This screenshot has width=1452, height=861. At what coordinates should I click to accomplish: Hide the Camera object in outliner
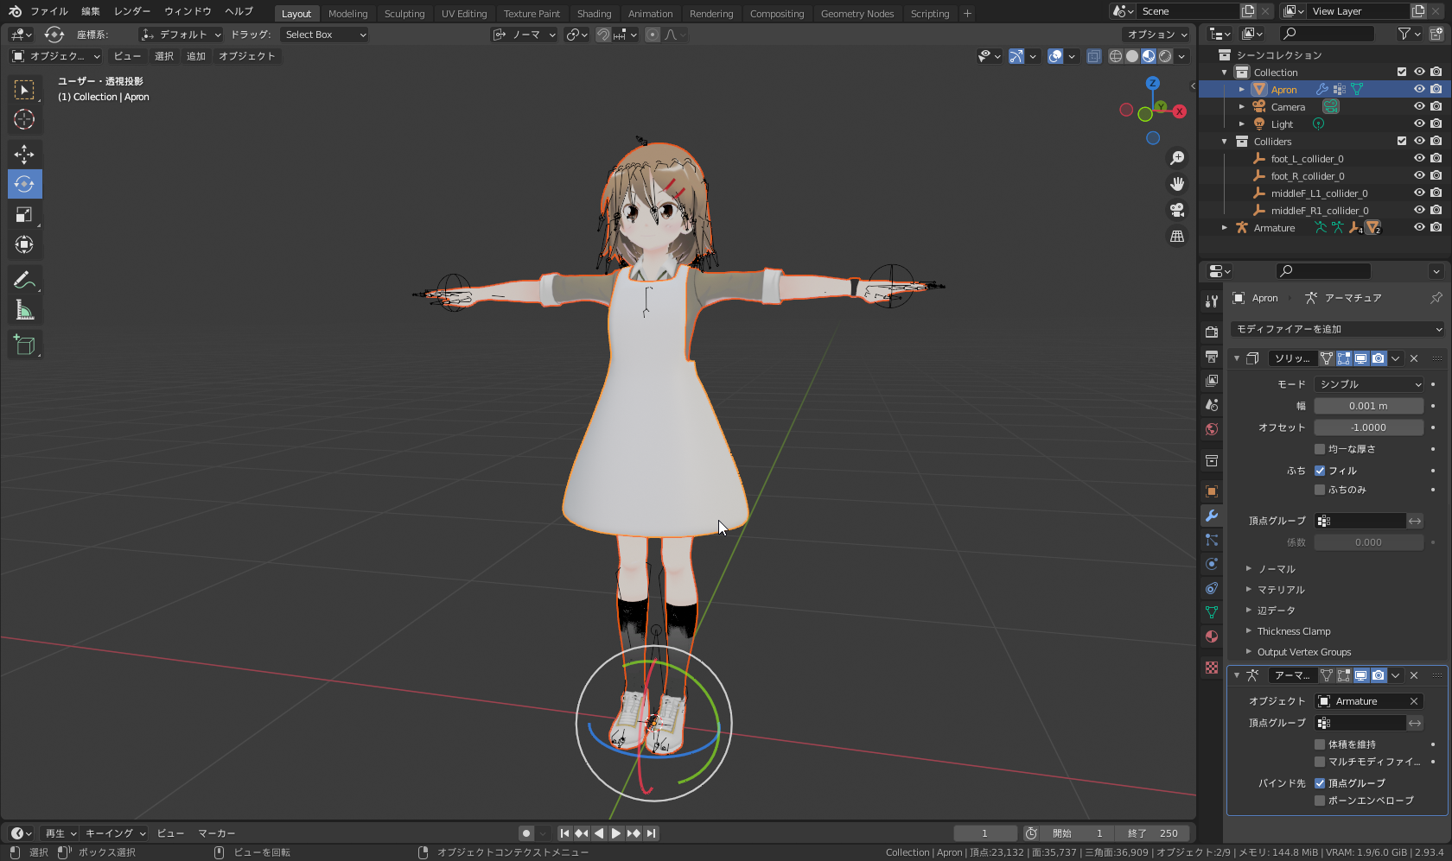[x=1419, y=107]
